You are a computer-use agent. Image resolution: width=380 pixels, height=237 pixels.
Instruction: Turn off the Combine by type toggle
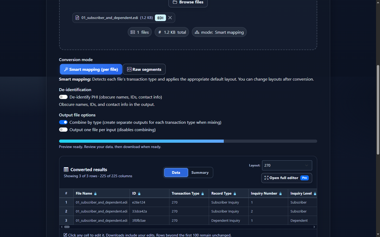pyautogui.click(x=63, y=122)
